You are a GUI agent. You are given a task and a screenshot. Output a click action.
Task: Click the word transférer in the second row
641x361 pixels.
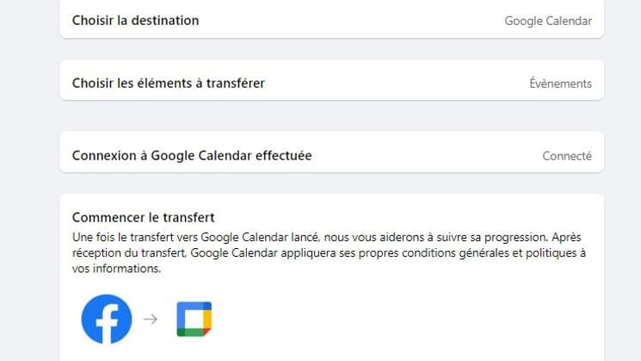[235, 83]
